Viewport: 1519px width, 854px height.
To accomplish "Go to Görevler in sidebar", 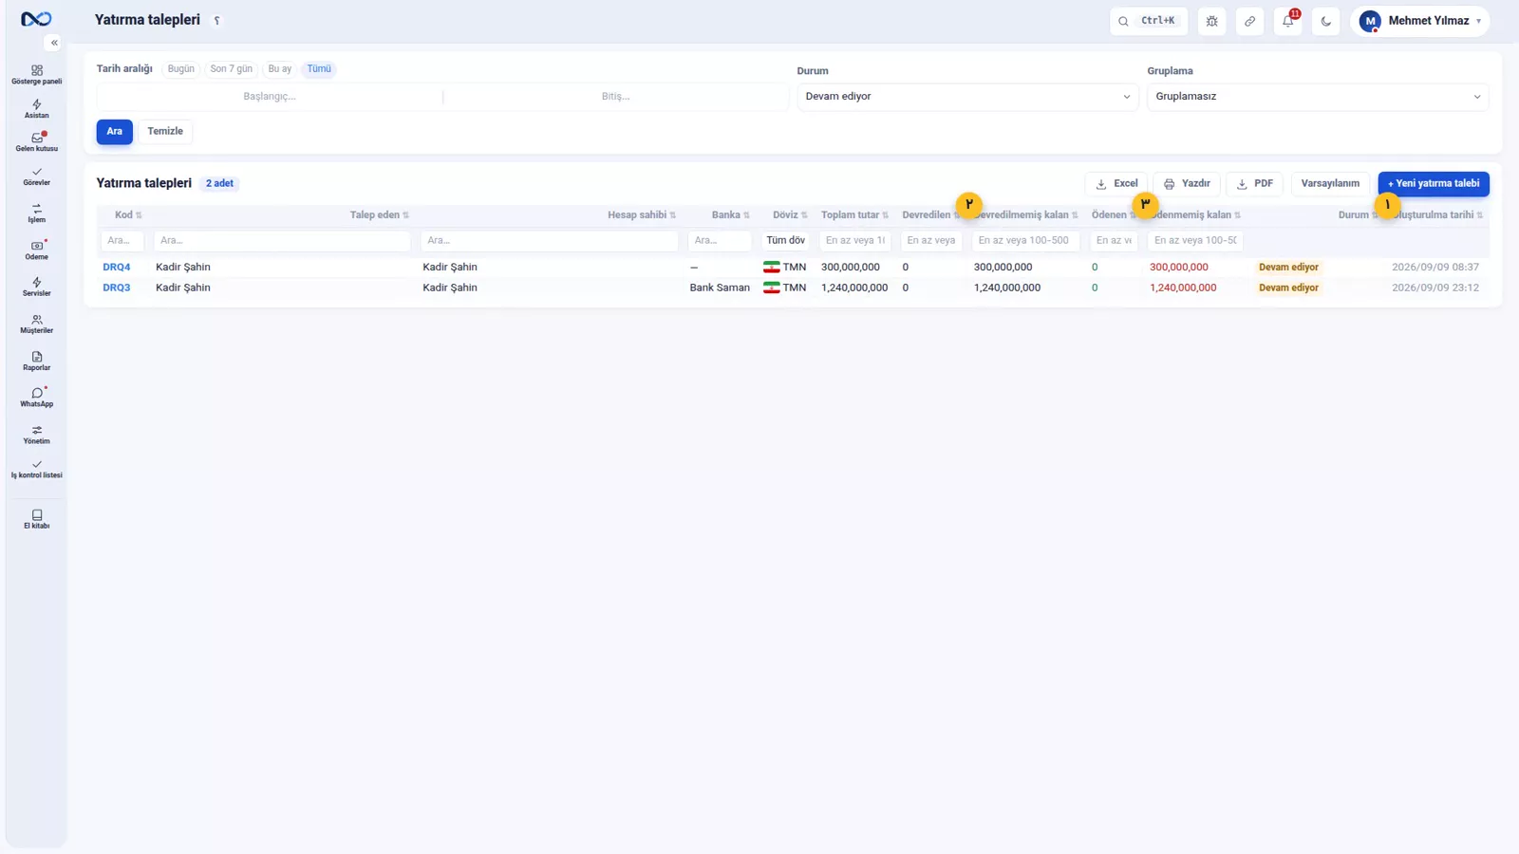I will click(36, 176).
